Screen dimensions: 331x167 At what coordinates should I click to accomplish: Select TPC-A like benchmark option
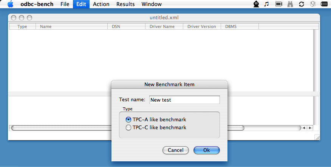[x=128, y=119]
